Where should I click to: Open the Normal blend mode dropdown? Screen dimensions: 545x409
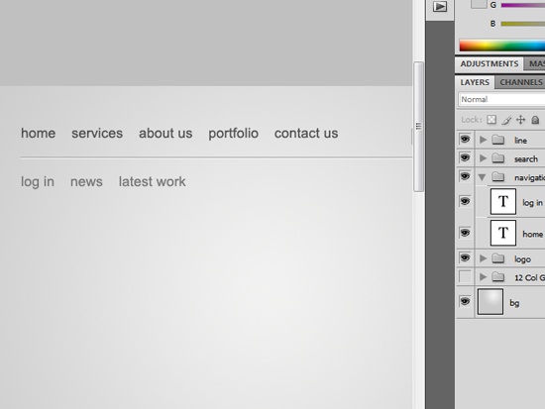[x=501, y=99]
